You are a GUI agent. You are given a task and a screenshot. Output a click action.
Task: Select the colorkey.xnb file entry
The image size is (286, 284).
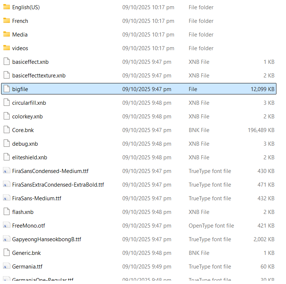coord(27,117)
